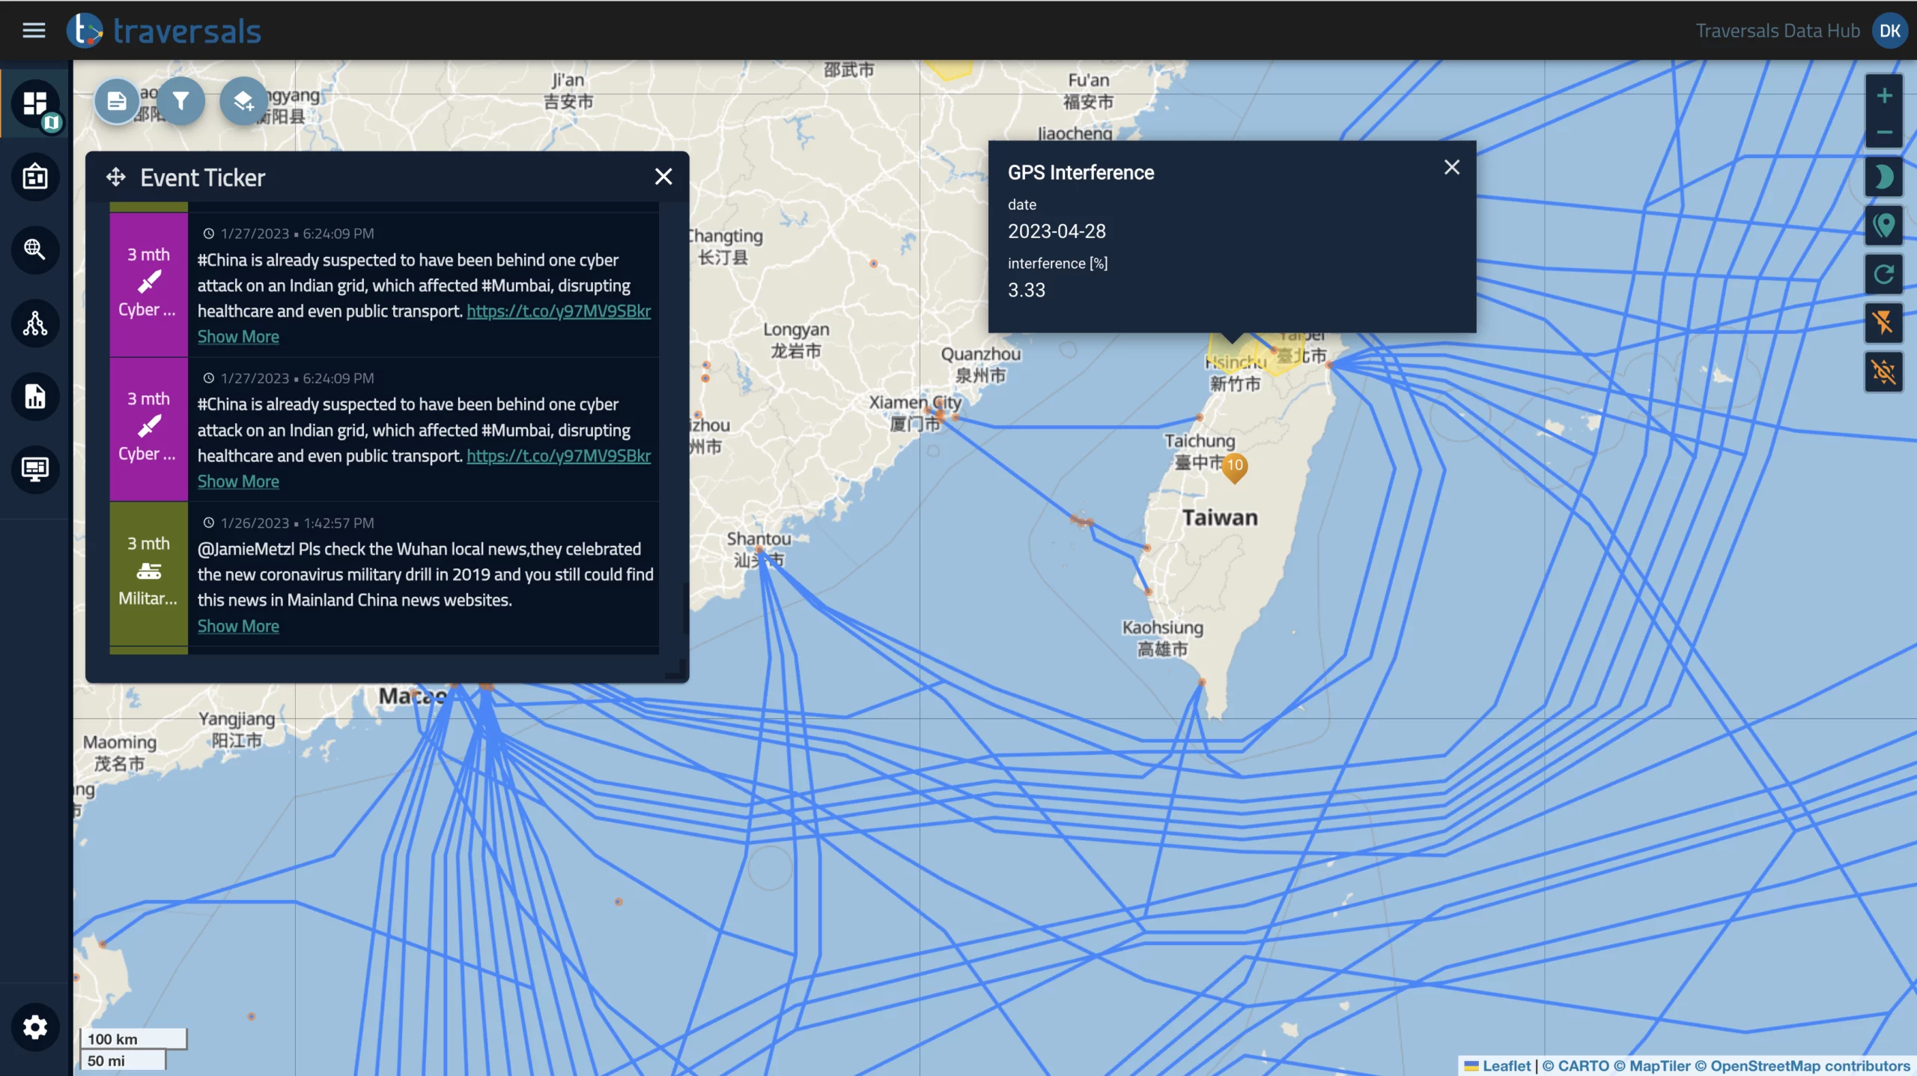1917x1076 pixels.
Task: Toggle the GPS interference layer icon
Action: tap(1886, 370)
